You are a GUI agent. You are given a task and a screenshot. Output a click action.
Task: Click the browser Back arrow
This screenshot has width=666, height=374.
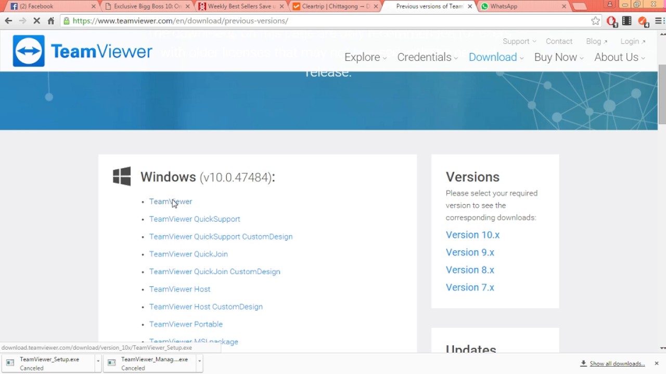(8, 21)
